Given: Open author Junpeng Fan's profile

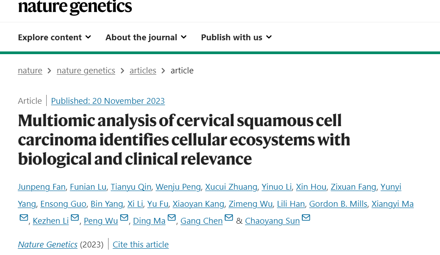Looking at the screenshot, I should (x=41, y=187).
